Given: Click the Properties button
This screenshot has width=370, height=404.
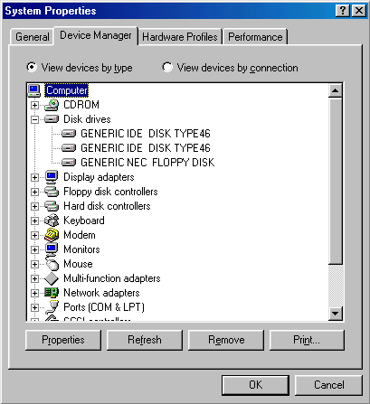Looking at the screenshot, I should [x=63, y=340].
